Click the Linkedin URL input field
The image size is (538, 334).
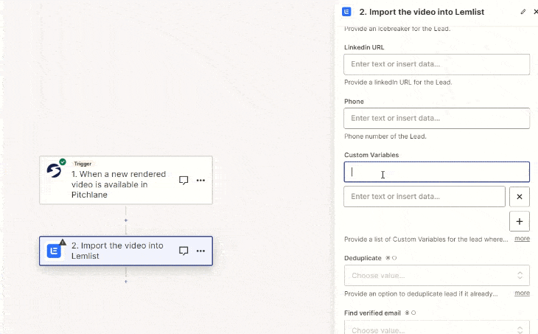[x=437, y=64]
